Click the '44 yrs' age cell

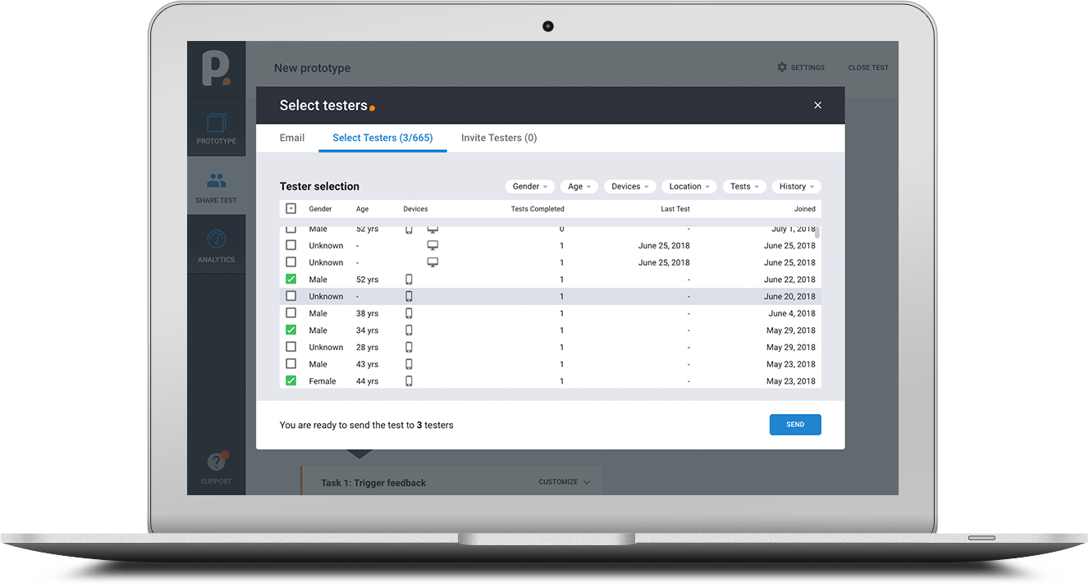[367, 381]
